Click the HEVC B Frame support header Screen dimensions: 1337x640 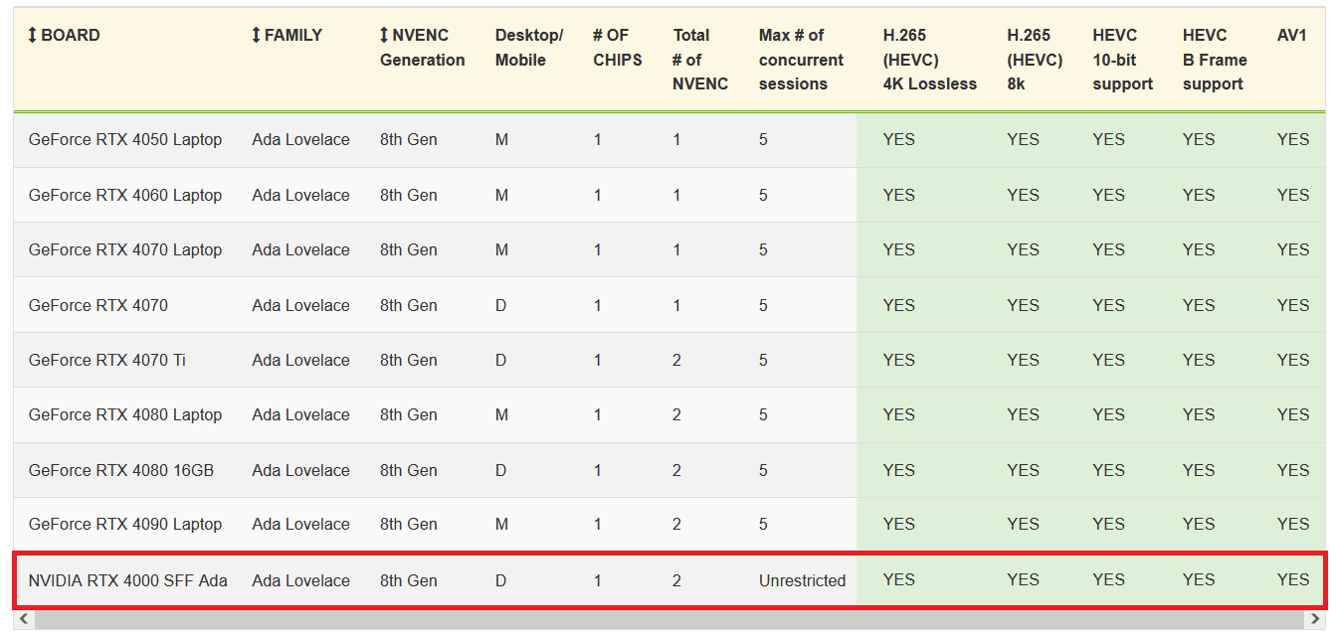click(1215, 60)
